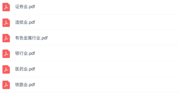Select the 有色金属行业.pdf row's blank area
The image size is (179, 95).
pyautogui.click(x=113, y=38)
